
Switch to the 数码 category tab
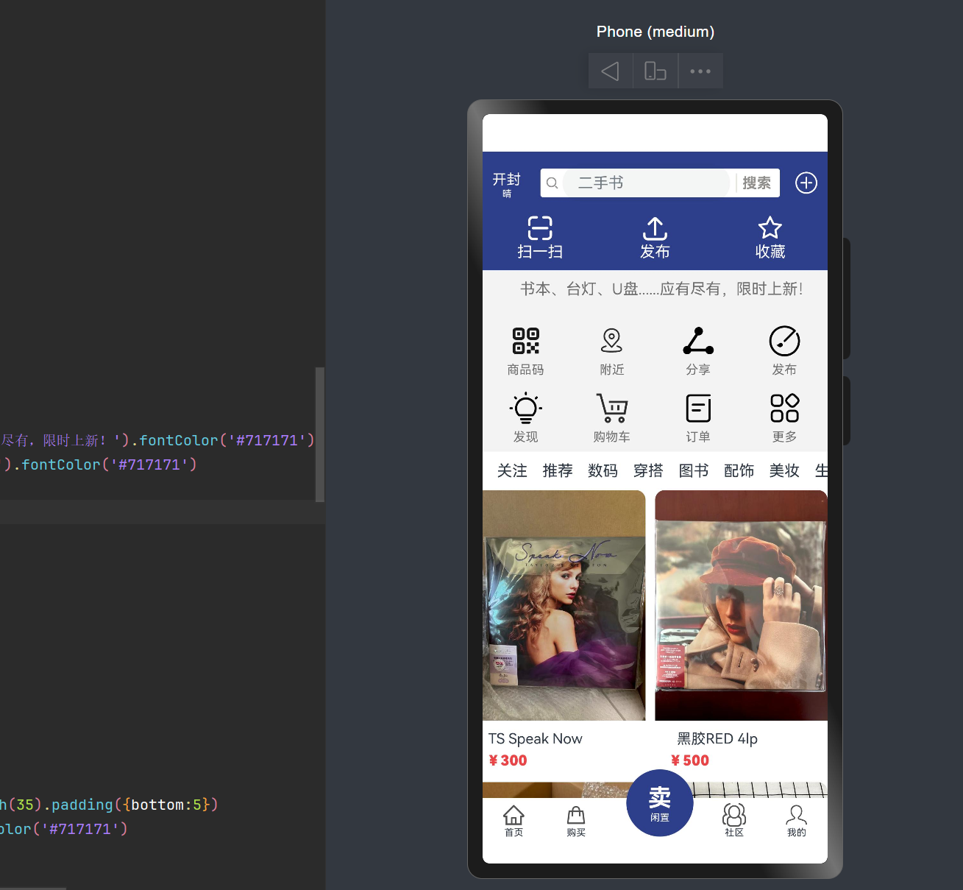(603, 470)
